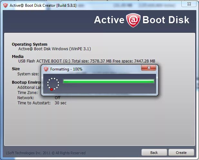Click the Active@ shield logo in the banner

[133, 20]
